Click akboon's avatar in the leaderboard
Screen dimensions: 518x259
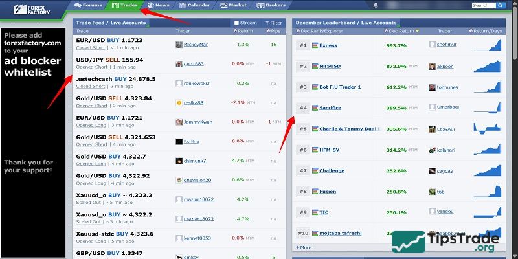click(x=432, y=66)
